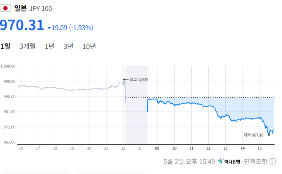Open the disclaimer info circle icon

(273, 162)
